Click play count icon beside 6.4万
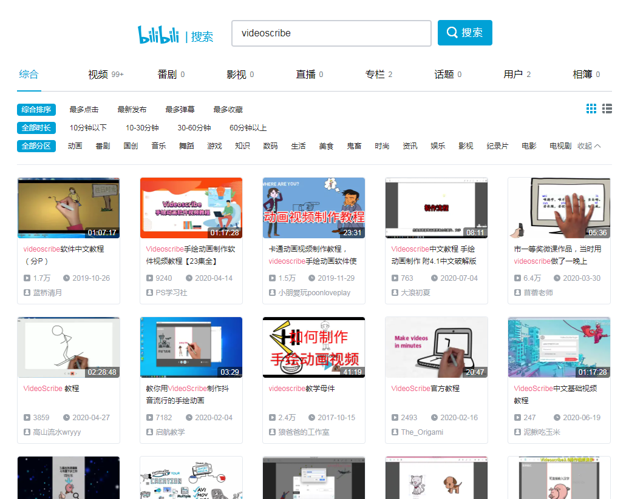Image resolution: width=629 pixels, height=499 pixels. point(517,278)
